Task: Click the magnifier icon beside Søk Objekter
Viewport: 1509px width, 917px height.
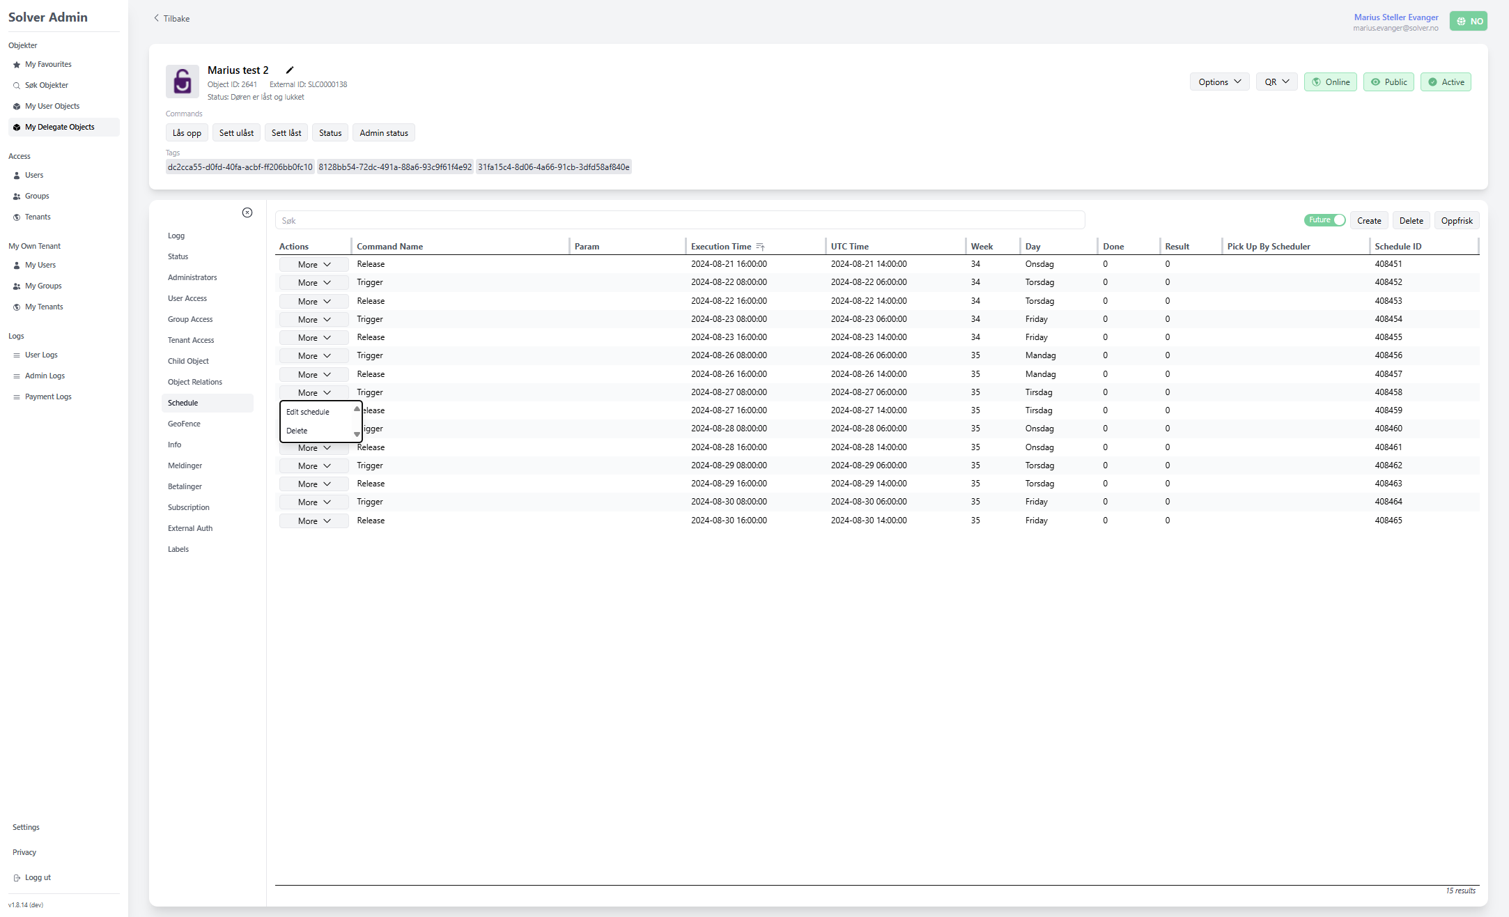Action: click(17, 86)
